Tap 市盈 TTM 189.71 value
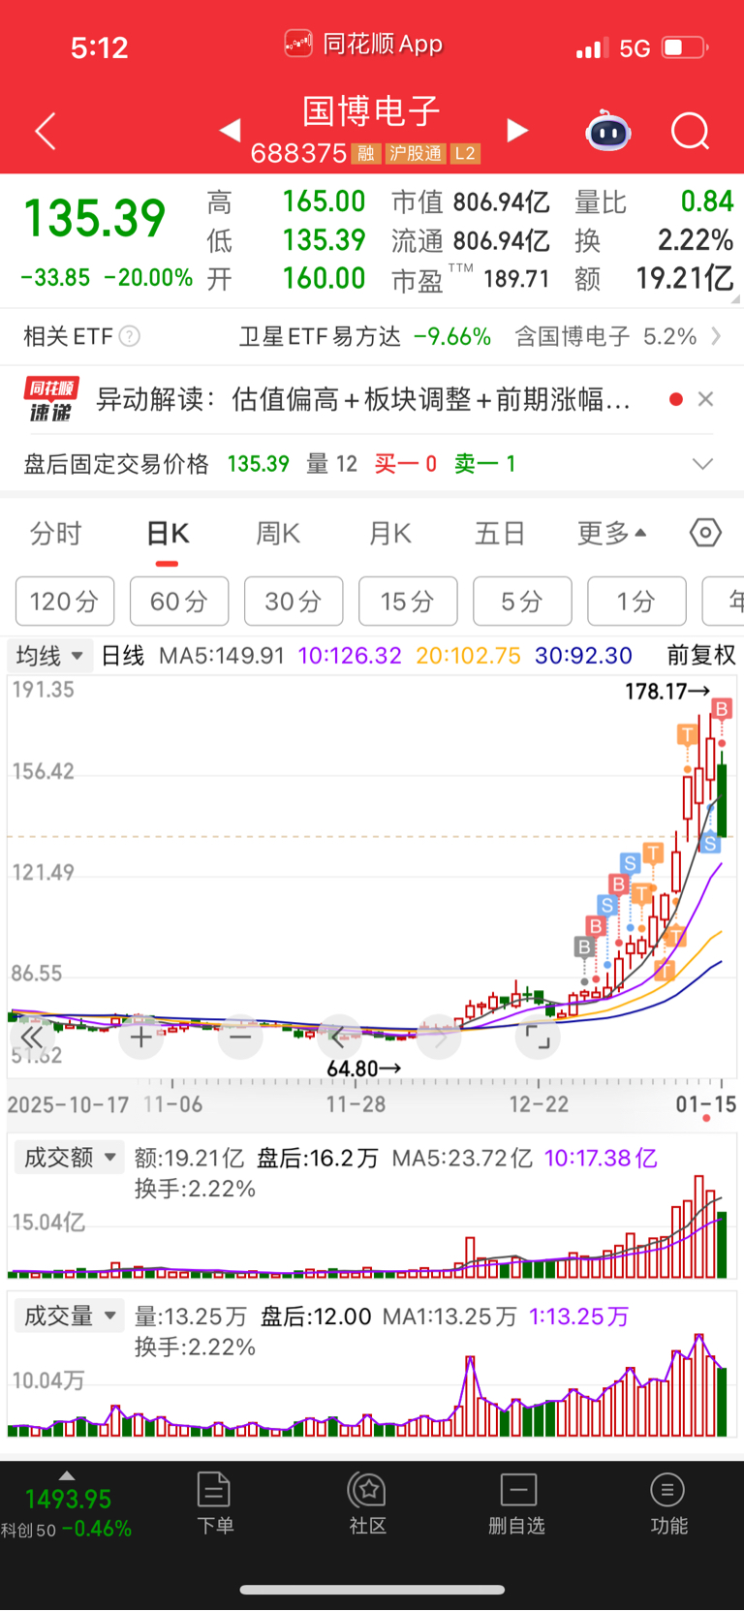This screenshot has height=1611, width=744. tap(516, 279)
